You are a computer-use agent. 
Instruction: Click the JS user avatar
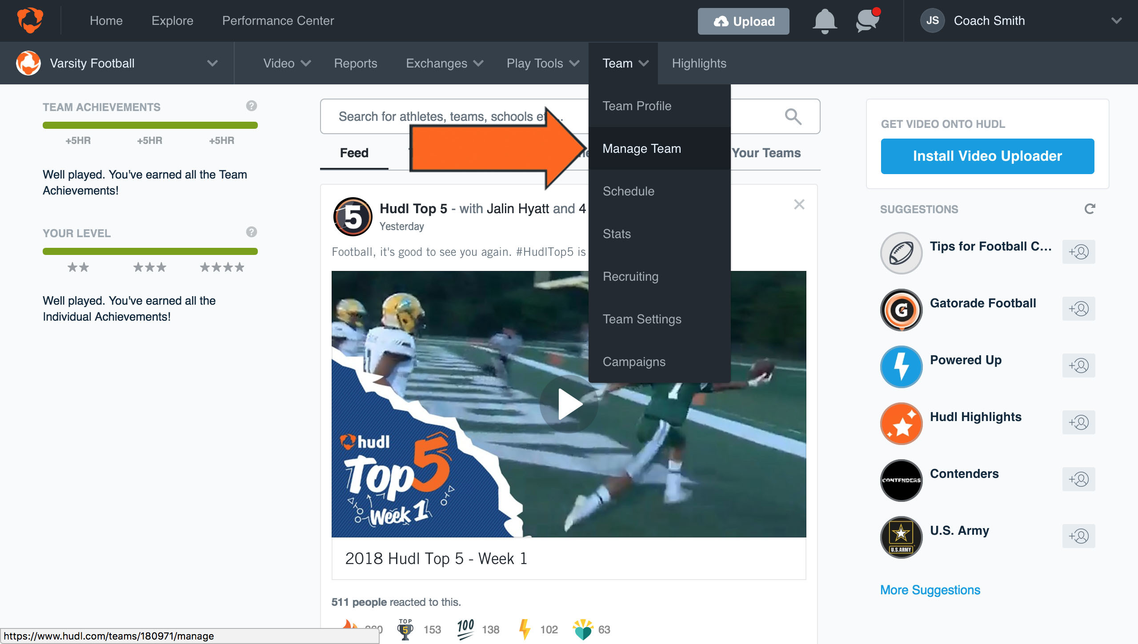click(933, 20)
